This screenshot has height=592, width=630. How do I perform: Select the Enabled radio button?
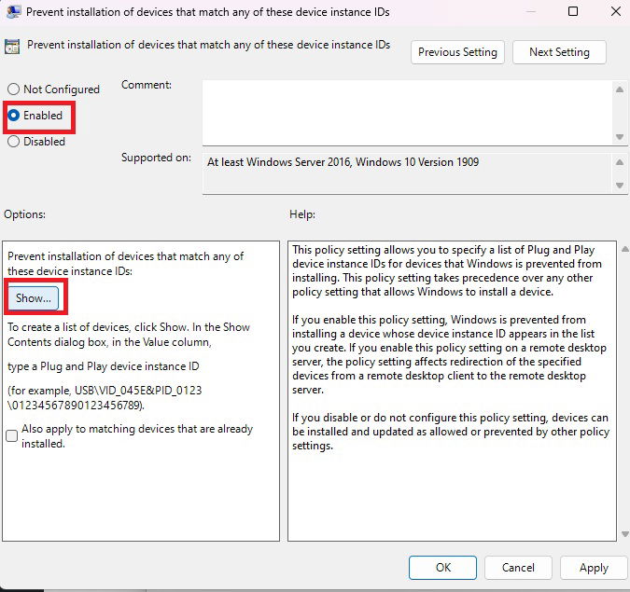click(x=14, y=116)
